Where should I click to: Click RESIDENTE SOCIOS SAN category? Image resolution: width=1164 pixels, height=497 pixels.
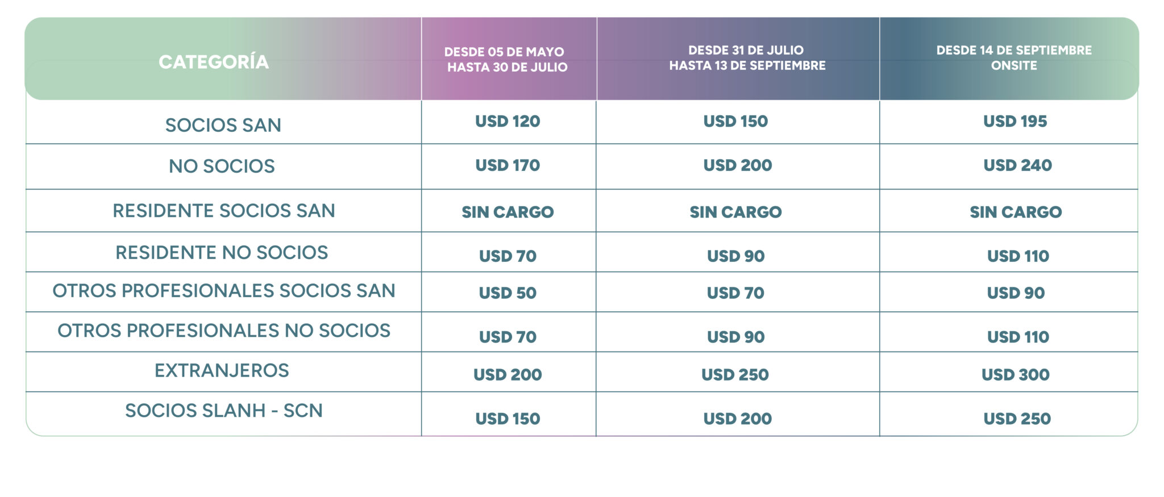tap(224, 211)
